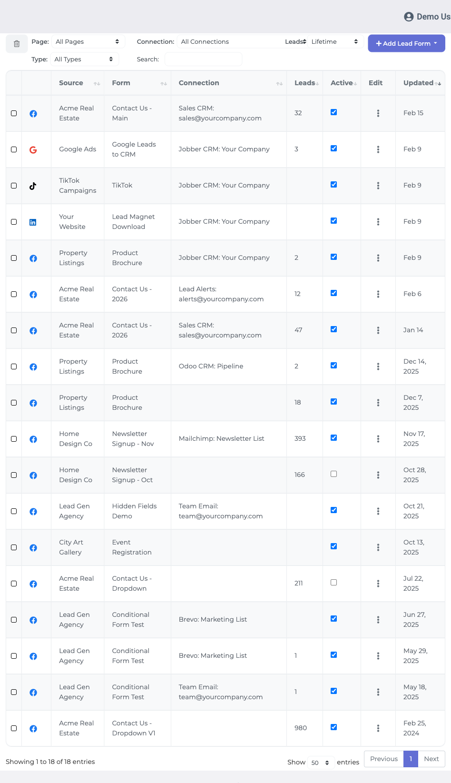
Task: Click 'Event Registration' form name
Action: click(x=132, y=547)
